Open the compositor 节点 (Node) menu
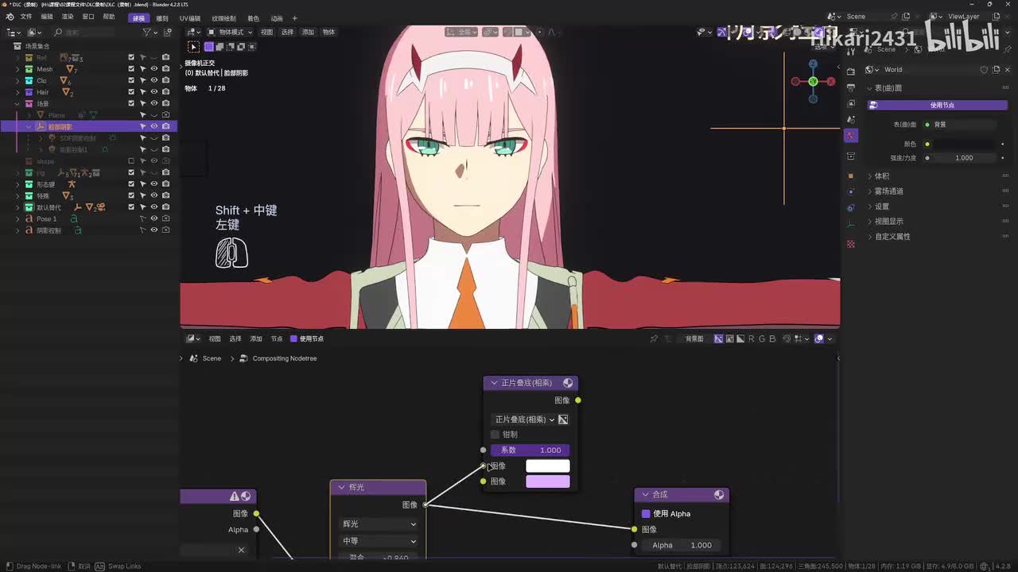Screen dimensions: 1018x572 (277, 338)
